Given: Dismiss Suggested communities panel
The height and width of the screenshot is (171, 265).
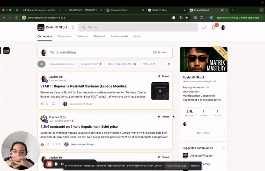Looking at the screenshot, I should click(223, 148).
